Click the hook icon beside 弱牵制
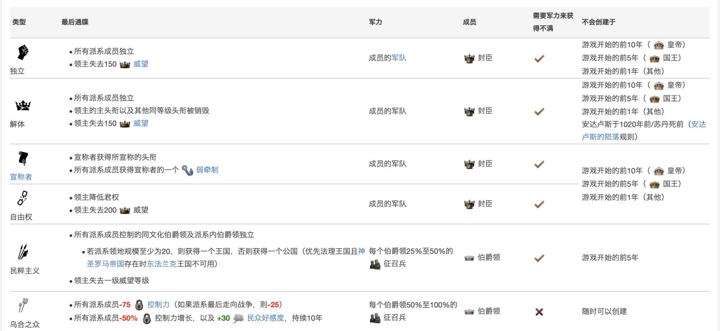720x331 pixels. pos(188,170)
